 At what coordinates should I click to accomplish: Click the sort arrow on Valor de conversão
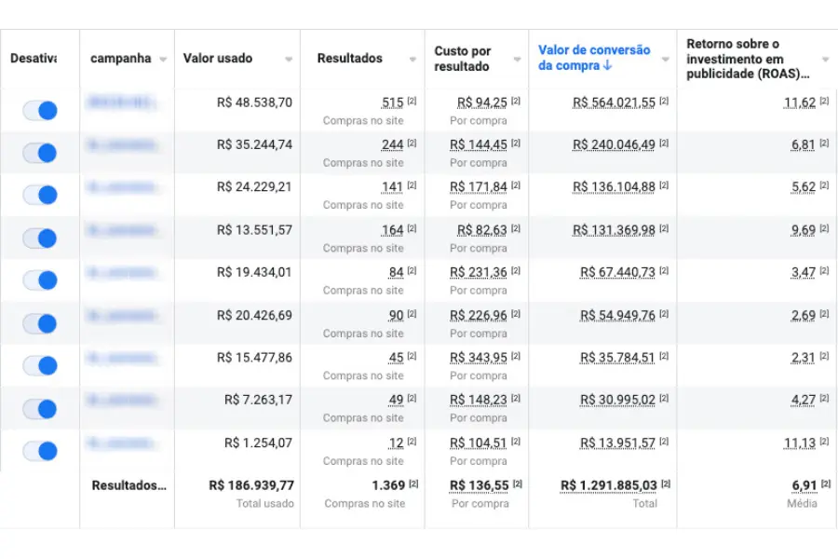(608, 65)
